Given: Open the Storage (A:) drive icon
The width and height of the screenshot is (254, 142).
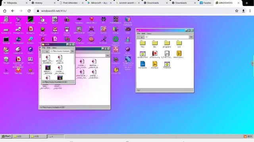Looking at the screenshot, I should [x=18, y=30].
